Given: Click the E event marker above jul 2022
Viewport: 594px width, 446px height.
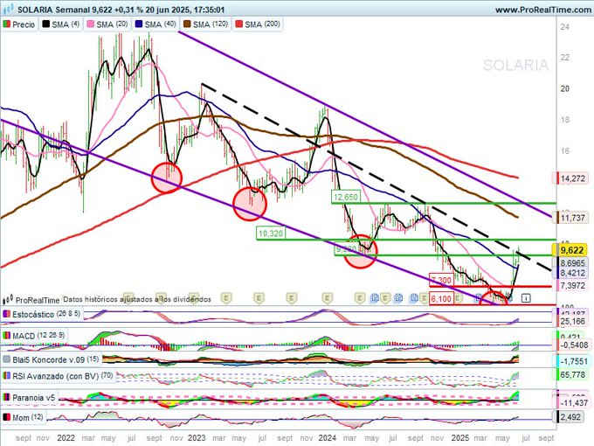Looking at the screenshot, I should point(128,298).
